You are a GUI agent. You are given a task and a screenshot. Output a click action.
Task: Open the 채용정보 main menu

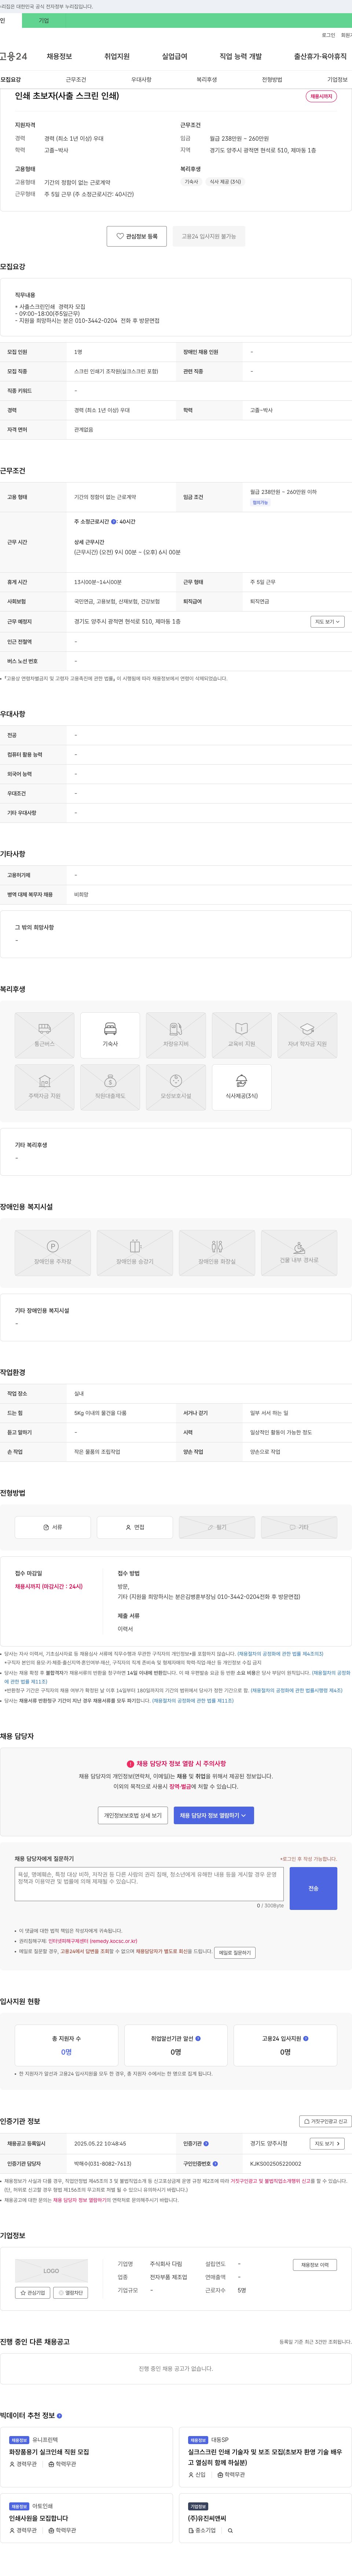tap(59, 57)
